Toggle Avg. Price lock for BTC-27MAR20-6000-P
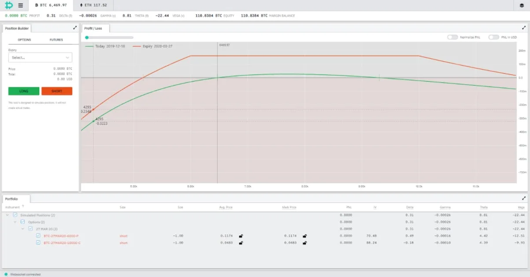 [x=241, y=236]
